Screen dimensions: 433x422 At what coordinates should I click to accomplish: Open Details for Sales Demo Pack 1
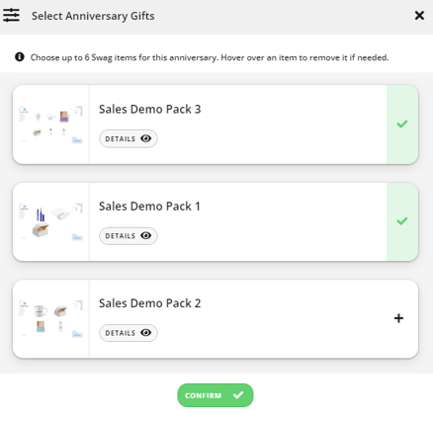[129, 236]
